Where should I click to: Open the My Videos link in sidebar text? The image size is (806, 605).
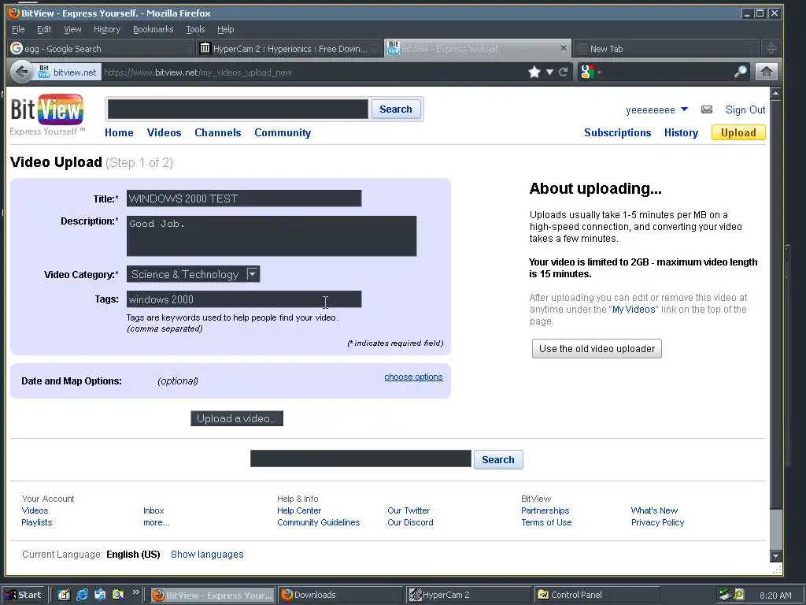[634, 309]
